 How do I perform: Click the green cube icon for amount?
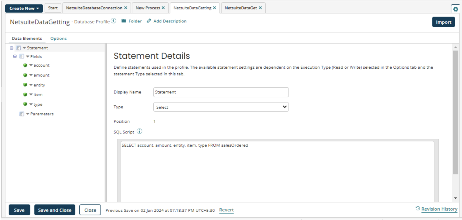[25, 75]
